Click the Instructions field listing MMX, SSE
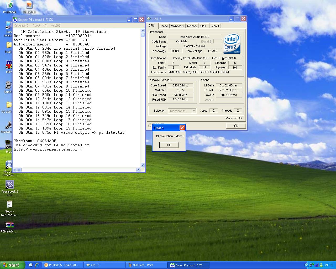Screen dimensions: 336x269 [x=205, y=72]
